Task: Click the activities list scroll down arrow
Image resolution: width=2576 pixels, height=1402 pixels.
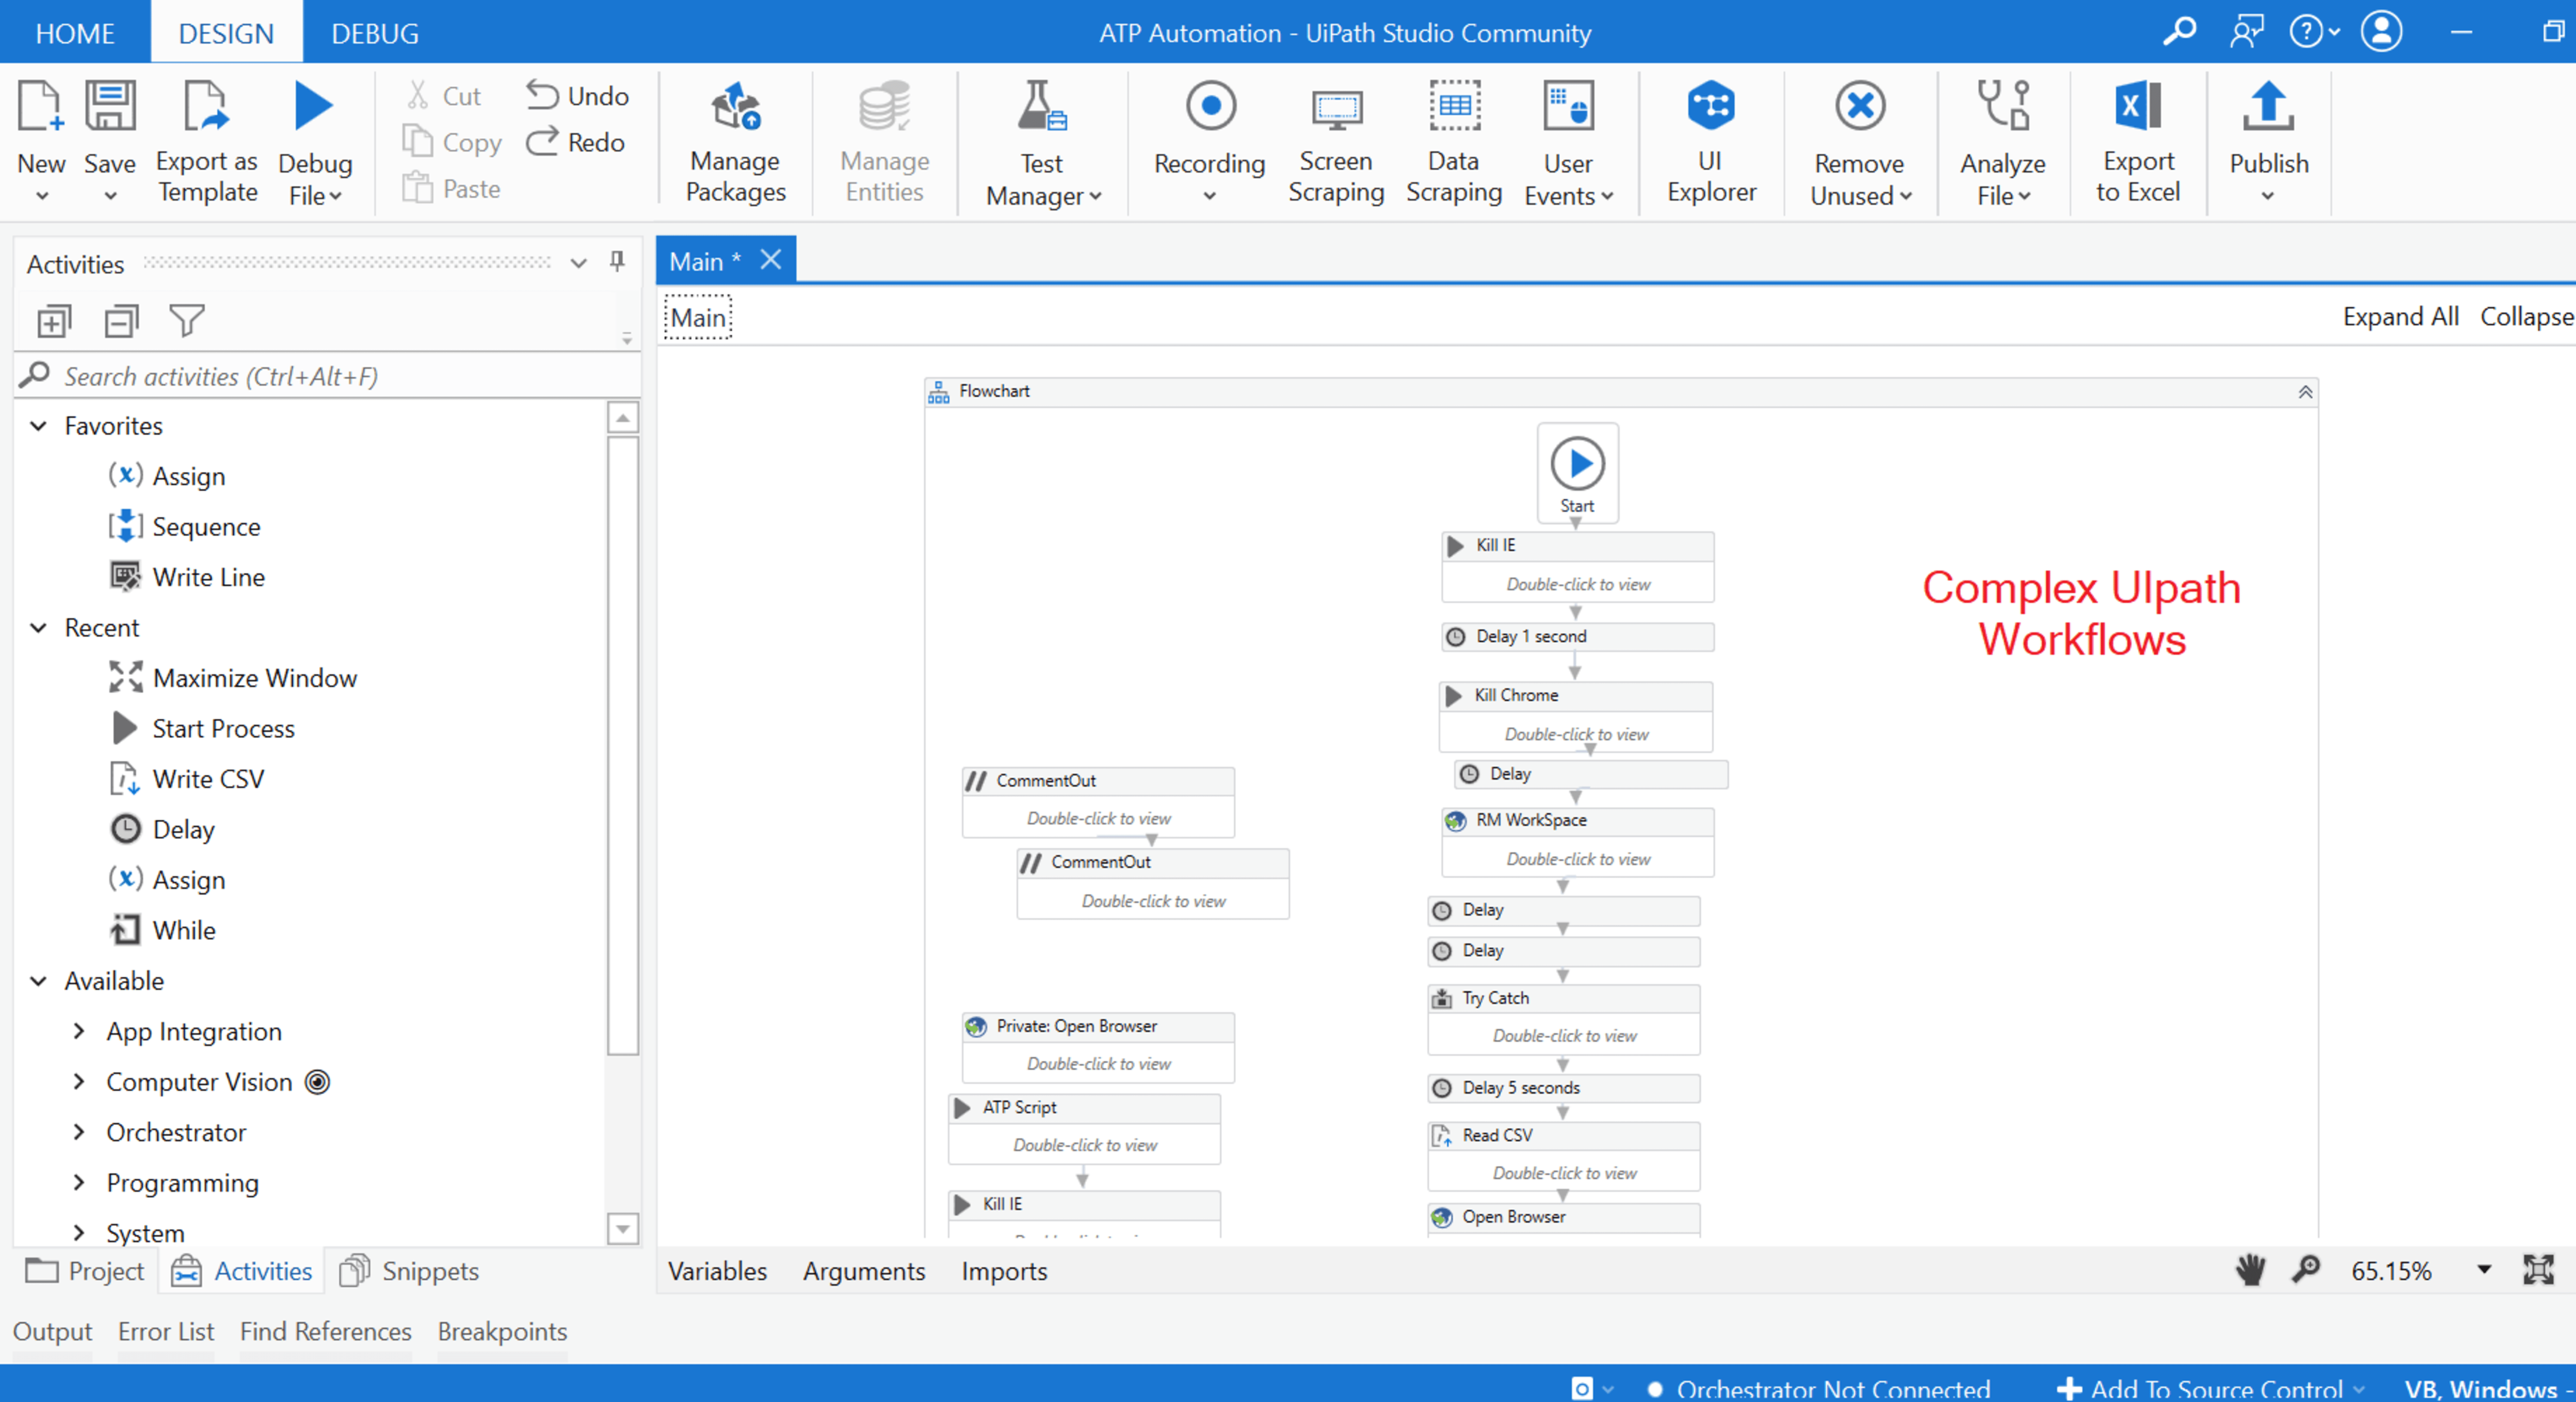Action: pos(623,1228)
